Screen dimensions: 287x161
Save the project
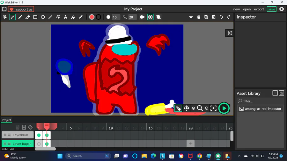(272, 9)
